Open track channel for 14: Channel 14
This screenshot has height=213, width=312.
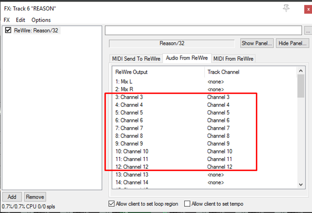[x=216, y=182]
